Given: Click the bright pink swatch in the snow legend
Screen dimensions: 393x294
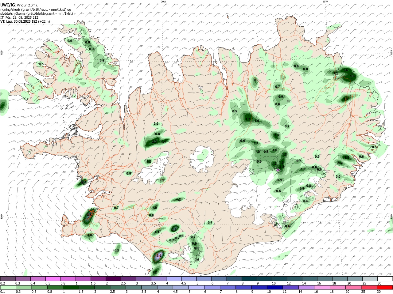Looking at the screenshot, I should tap(53, 279).
